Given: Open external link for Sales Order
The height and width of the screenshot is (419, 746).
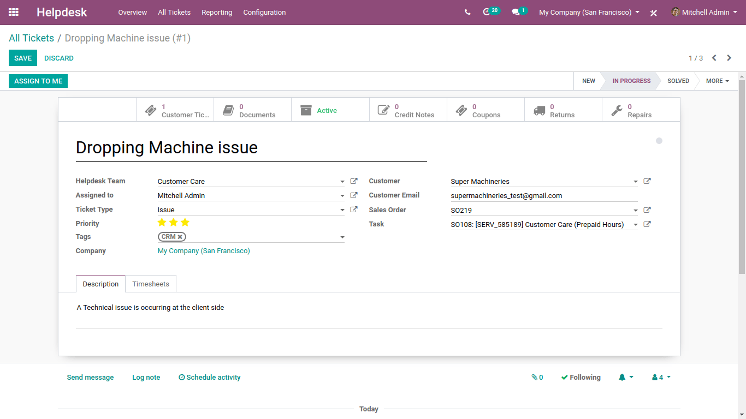Looking at the screenshot, I should point(647,210).
